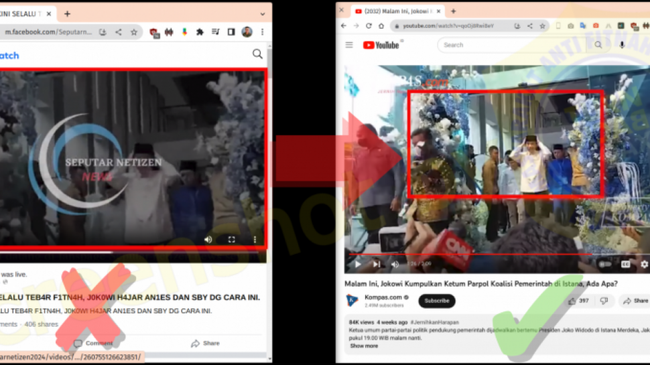Click the youtube.com address bar

pos(448,25)
